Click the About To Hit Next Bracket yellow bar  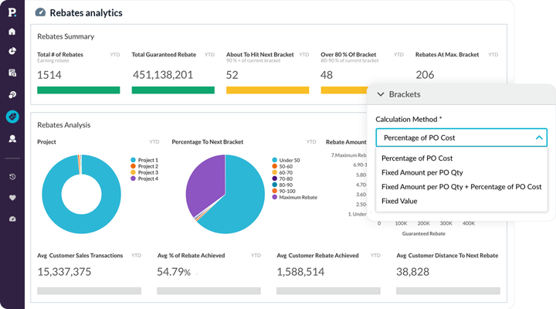[x=268, y=90]
